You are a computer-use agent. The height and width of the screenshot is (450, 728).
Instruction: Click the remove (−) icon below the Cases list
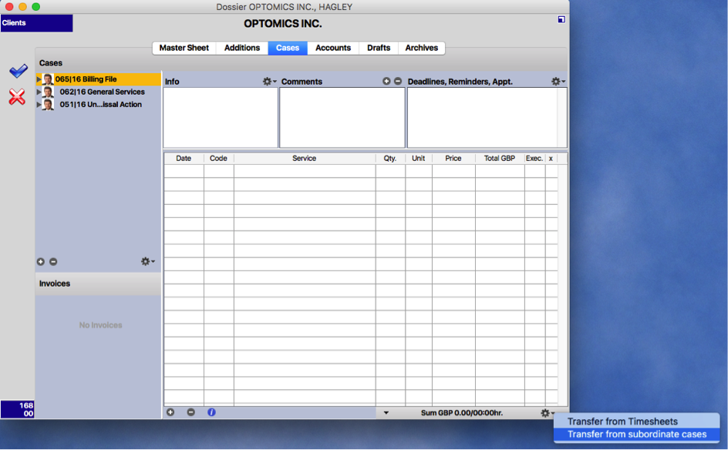click(53, 261)
